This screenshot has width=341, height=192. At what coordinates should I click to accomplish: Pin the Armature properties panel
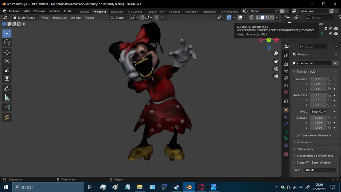pyautogui.click(x=336, y=54)
